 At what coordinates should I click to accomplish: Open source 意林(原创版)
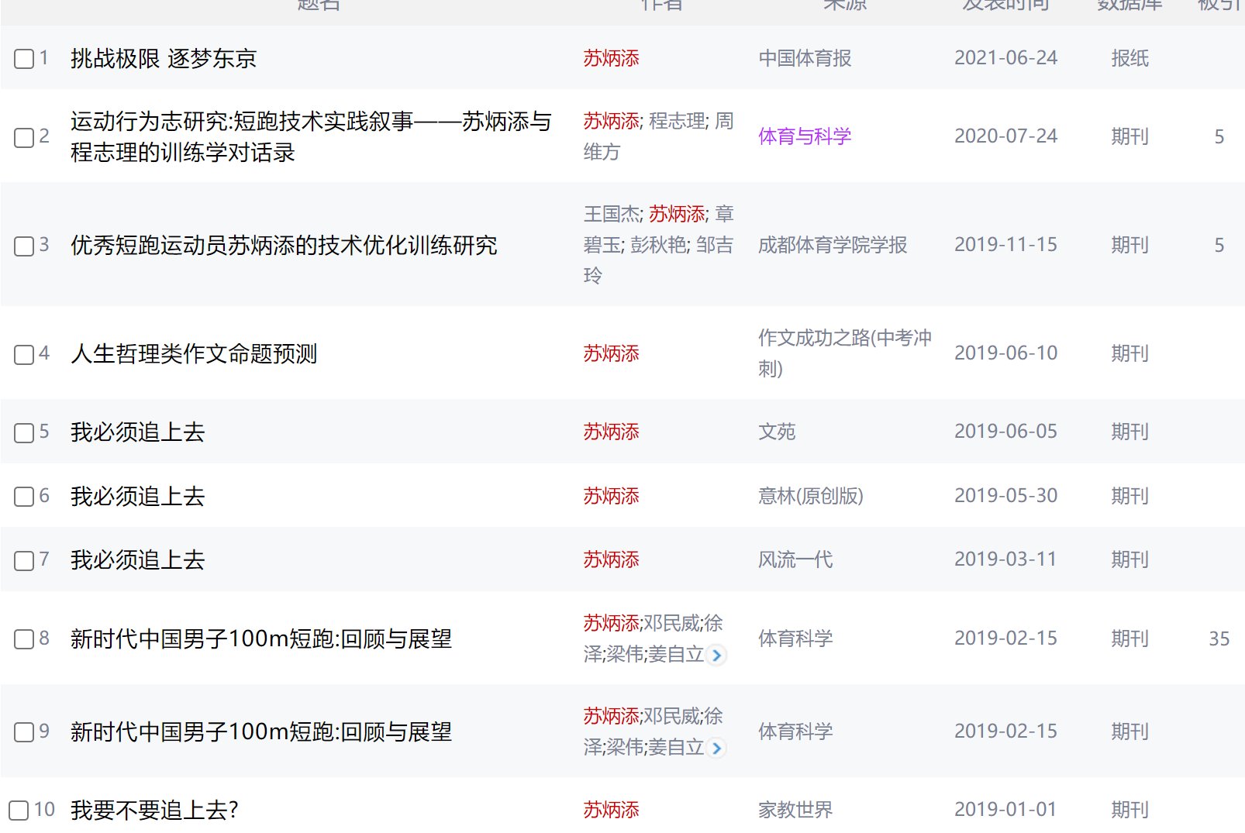click(x=811, y=496)
